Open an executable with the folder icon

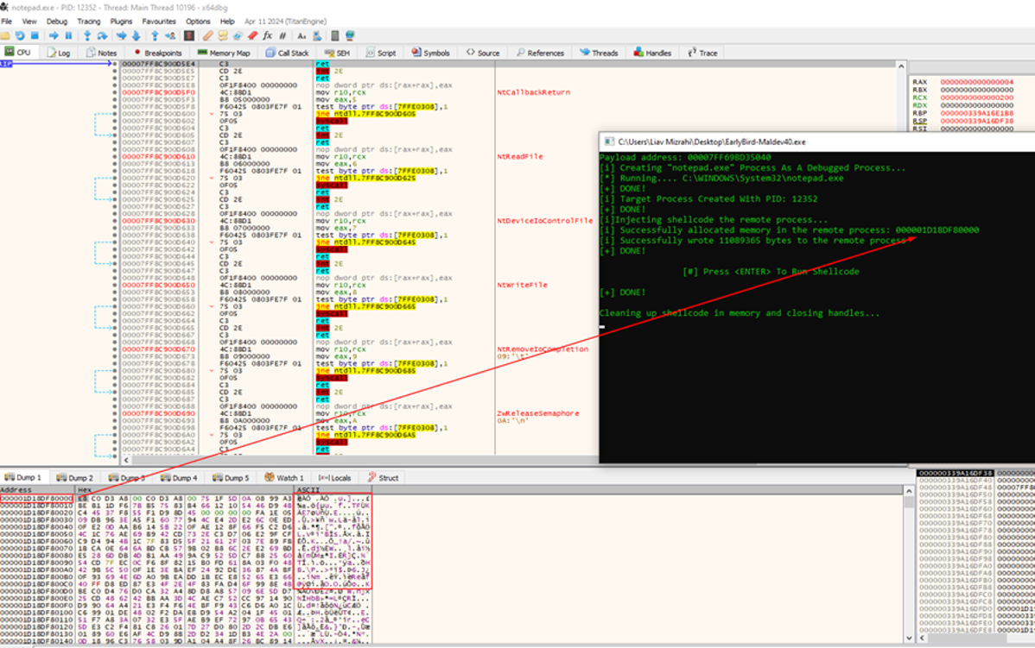tap(8, 35)
